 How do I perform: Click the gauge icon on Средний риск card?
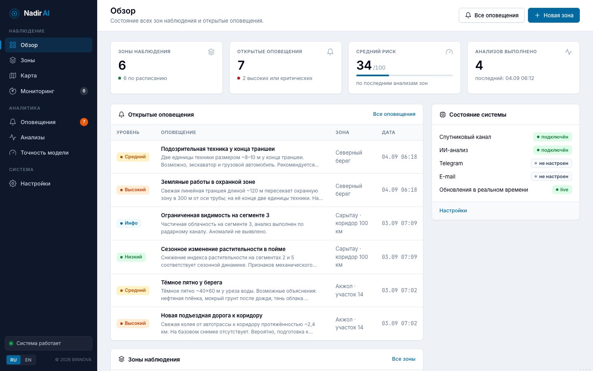pyautogui.click(x=449, y=52)
